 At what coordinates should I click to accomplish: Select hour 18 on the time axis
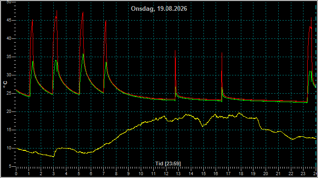point(241,174)
